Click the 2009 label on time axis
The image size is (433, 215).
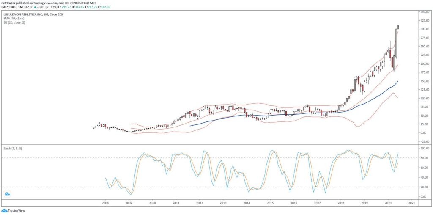pos(129,203)
